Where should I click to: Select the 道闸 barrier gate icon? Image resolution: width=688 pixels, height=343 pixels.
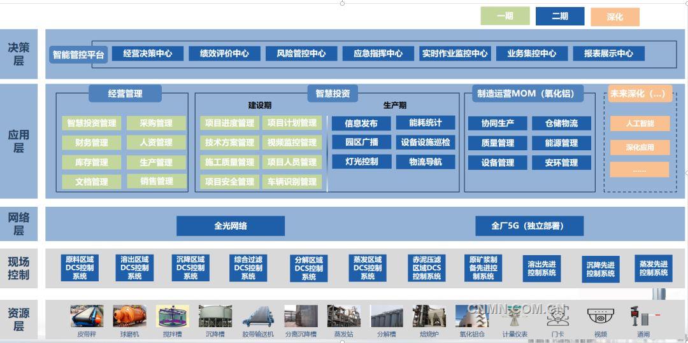click(x=642, y=316)
